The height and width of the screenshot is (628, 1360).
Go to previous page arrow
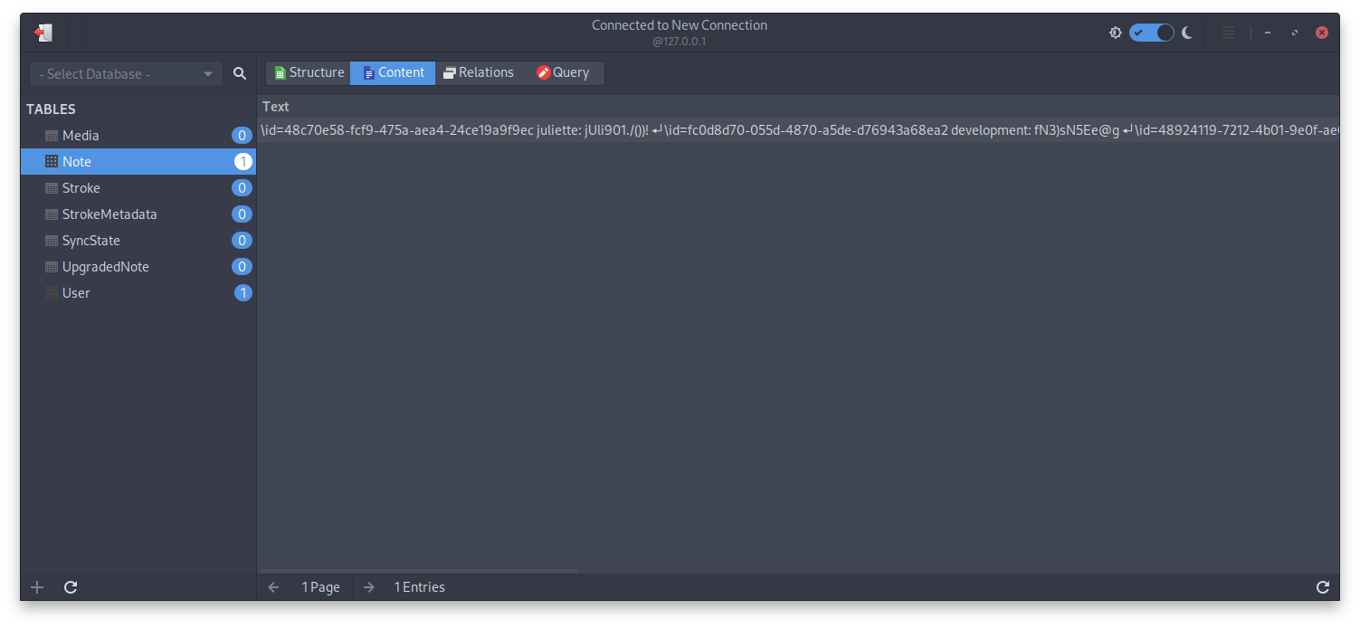[x=274, y=587]
